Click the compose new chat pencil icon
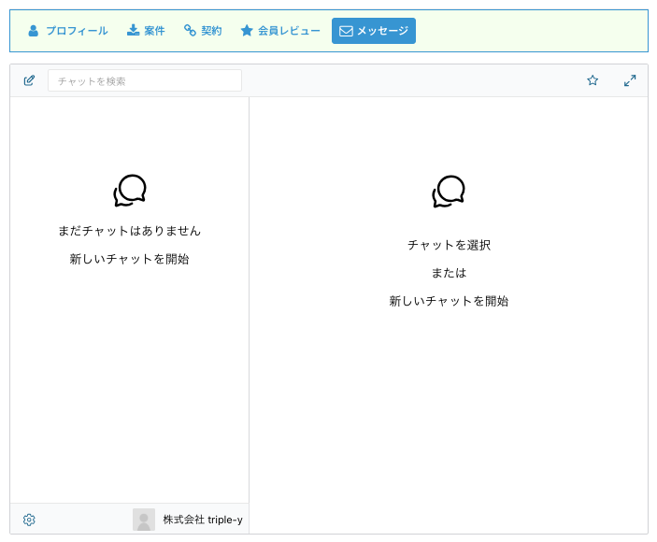This screenshot has height=542, width=657. [29, 80]
